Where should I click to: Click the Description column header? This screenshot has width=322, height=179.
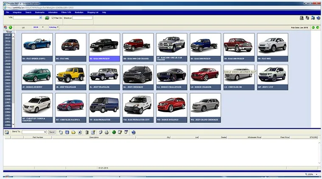pyautogui.click(x=94, y=137)
